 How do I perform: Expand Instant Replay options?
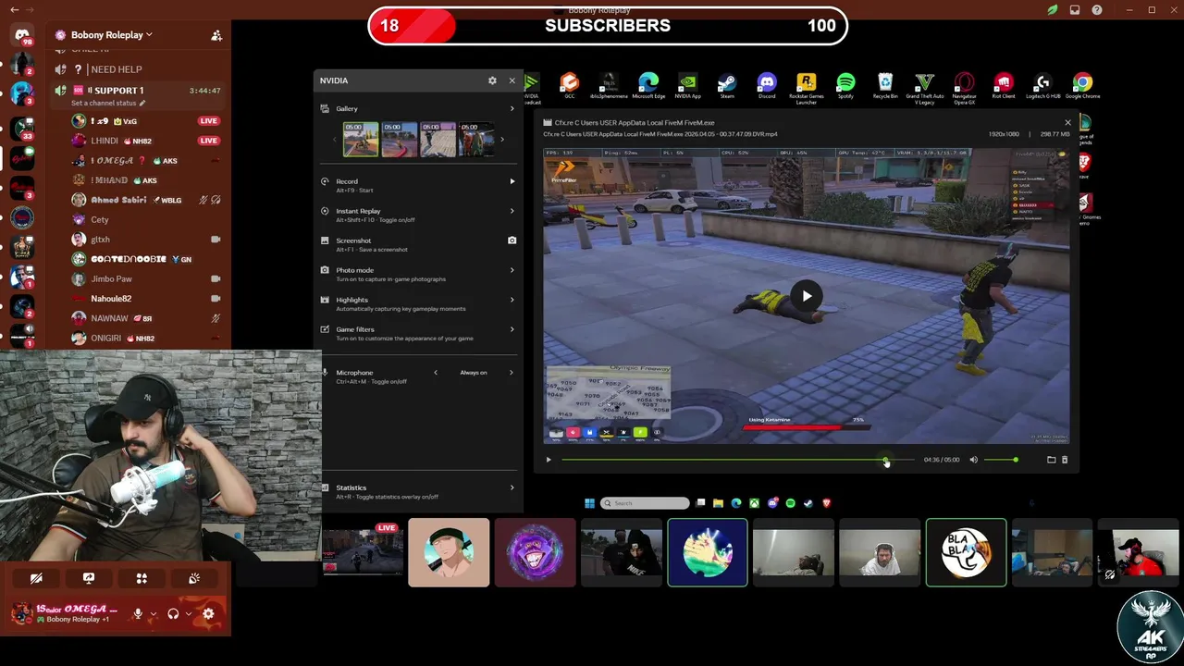pos(512,211)
